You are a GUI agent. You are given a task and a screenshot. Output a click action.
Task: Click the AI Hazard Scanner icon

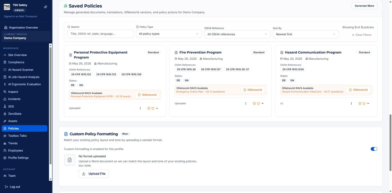[5, 70]
